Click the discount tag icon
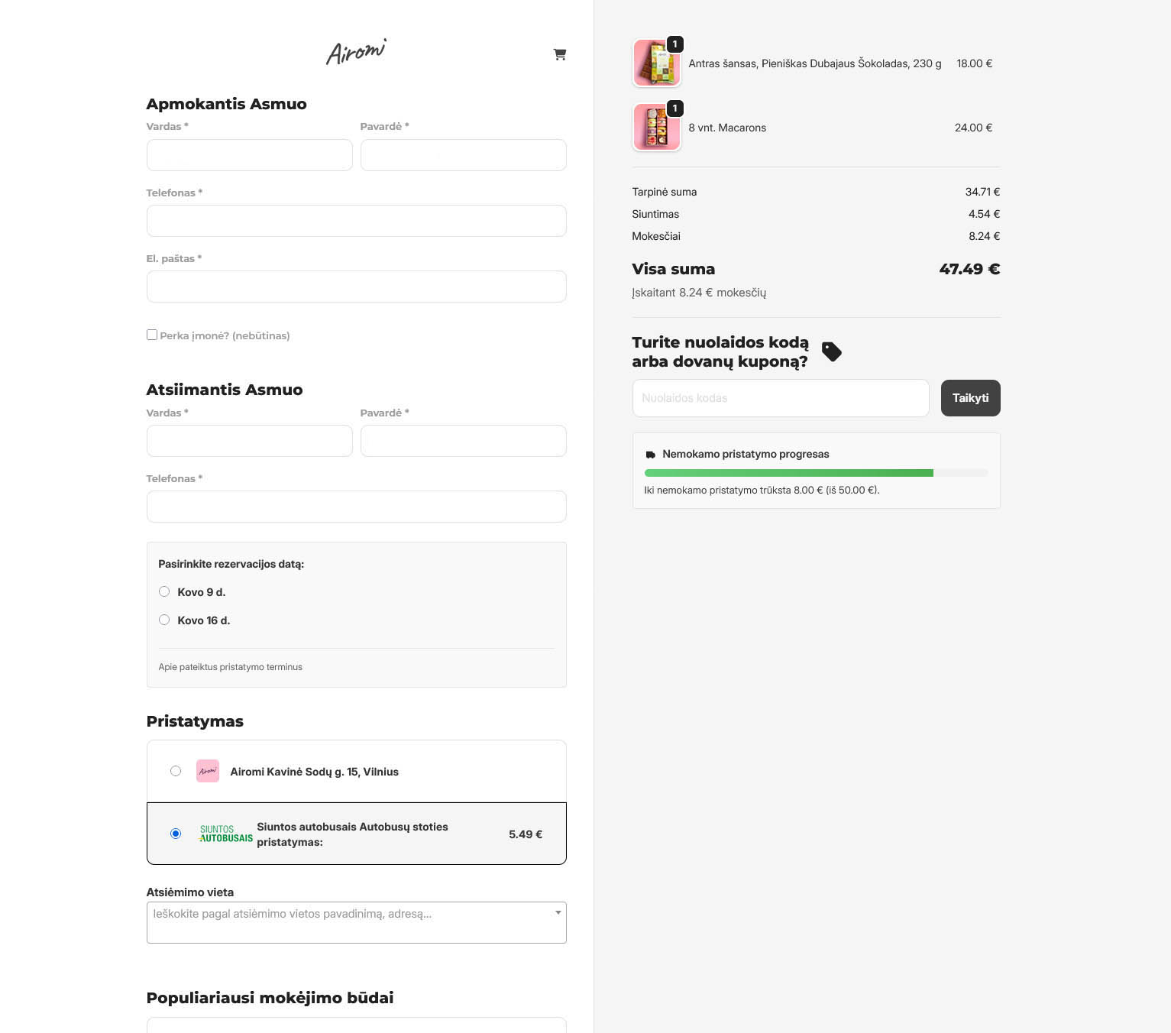 click(831, 351)
